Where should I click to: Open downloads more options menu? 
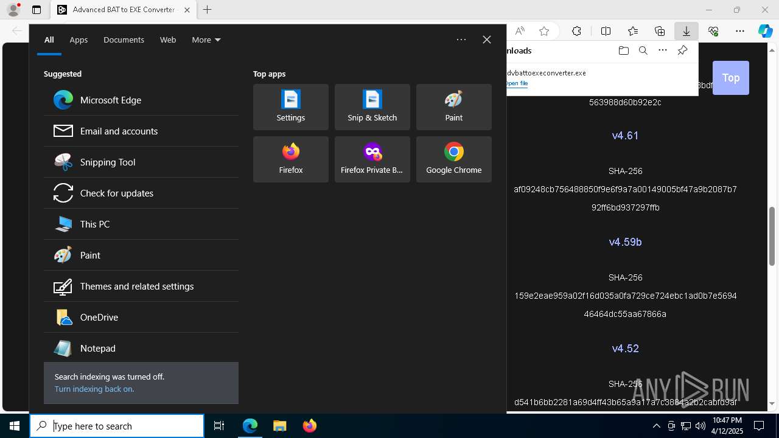[663, 50]
